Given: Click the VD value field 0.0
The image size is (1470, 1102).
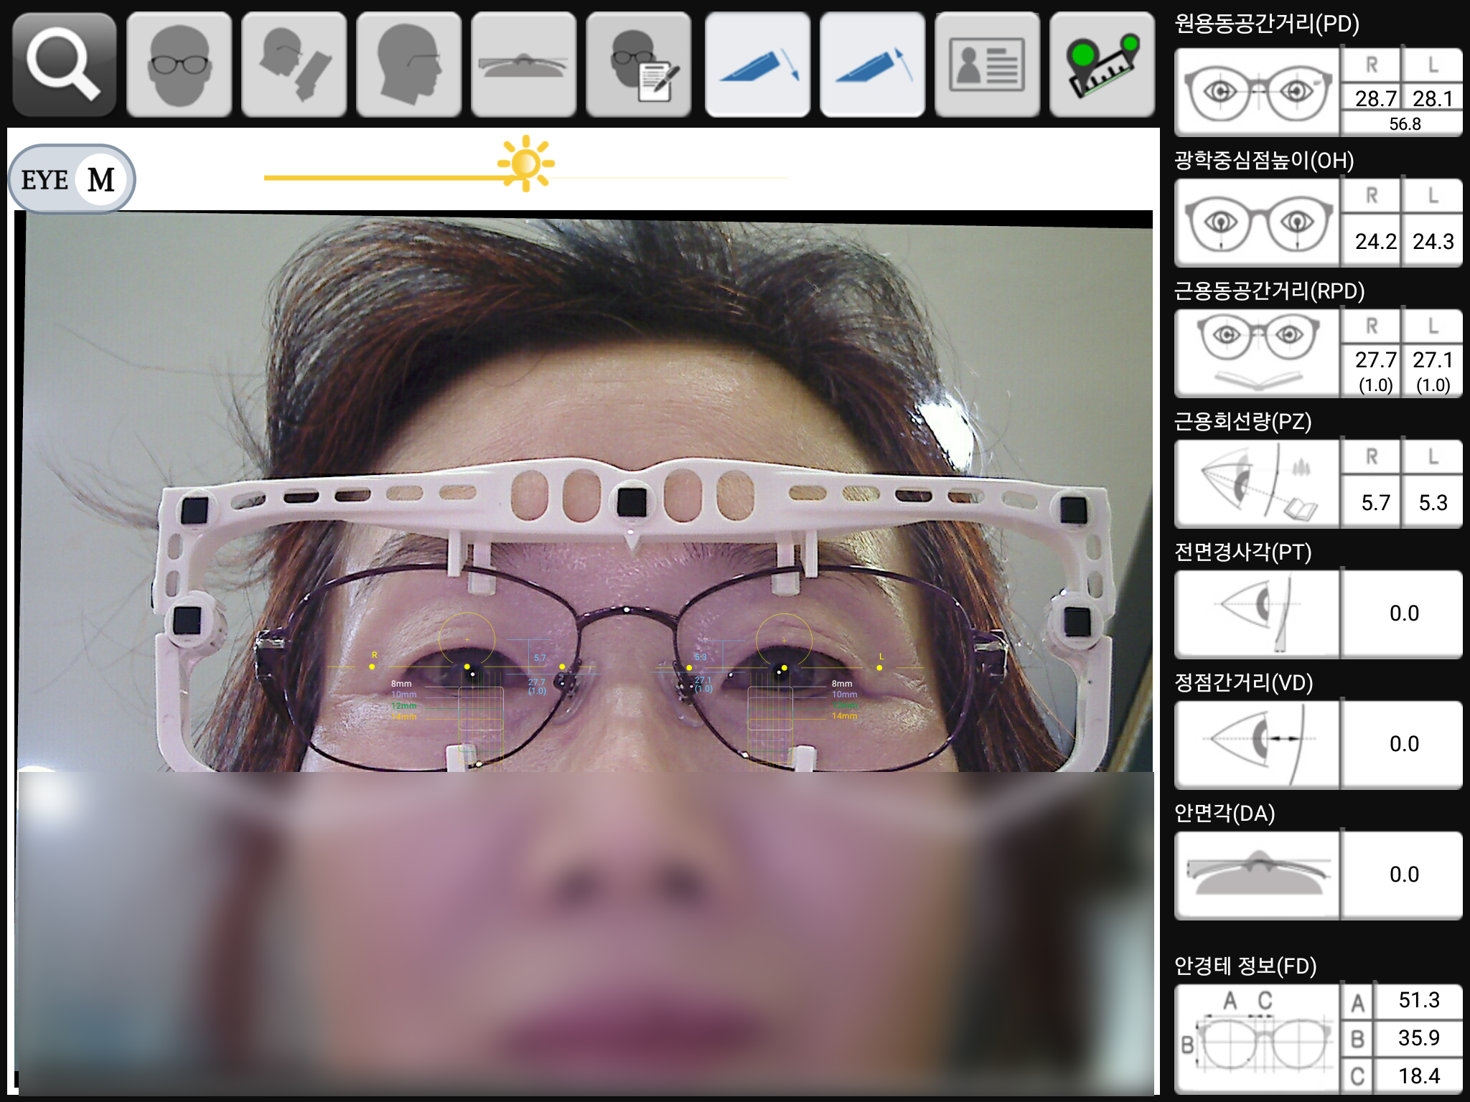Looking at the screenshot, I should pyautogui.click(x=1403, y=744).
